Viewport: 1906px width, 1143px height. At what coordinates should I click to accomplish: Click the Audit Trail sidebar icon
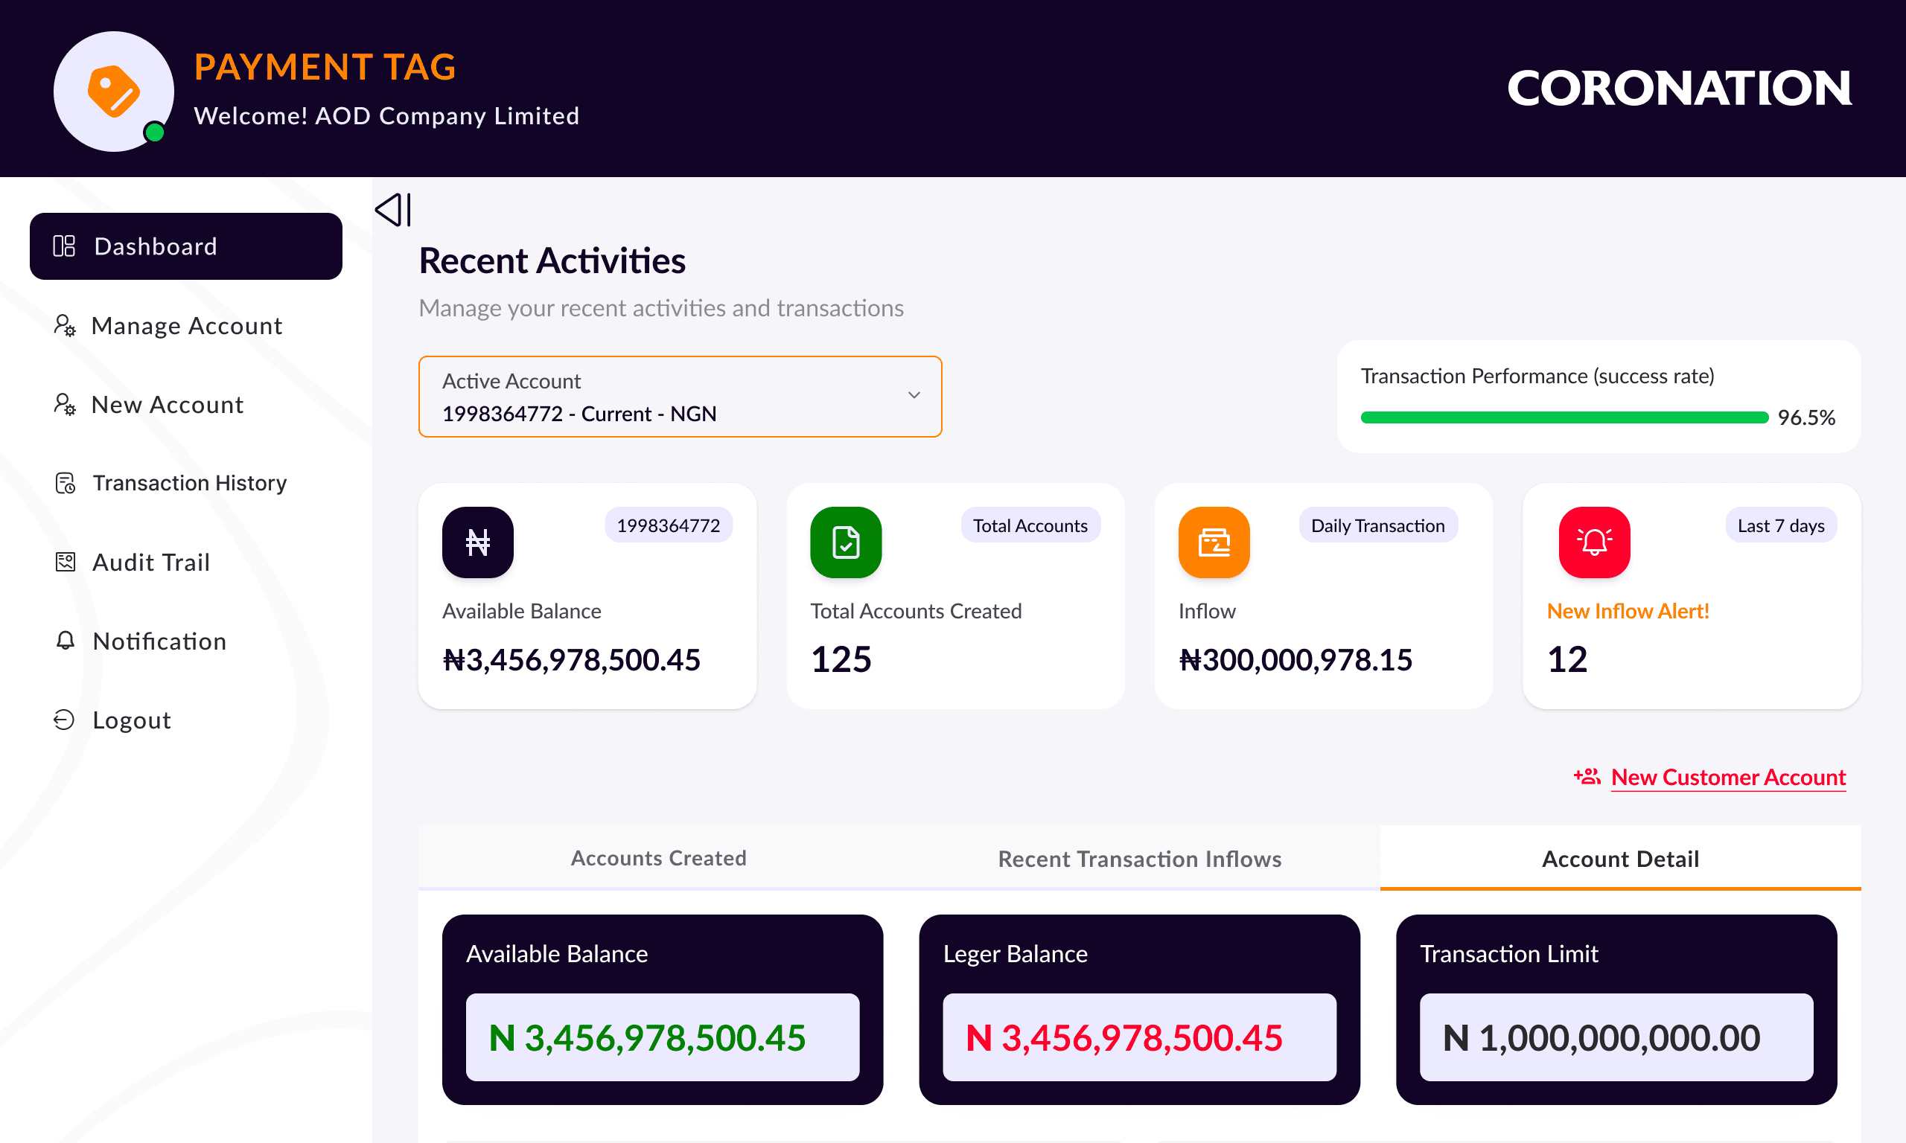coord(66,563)
